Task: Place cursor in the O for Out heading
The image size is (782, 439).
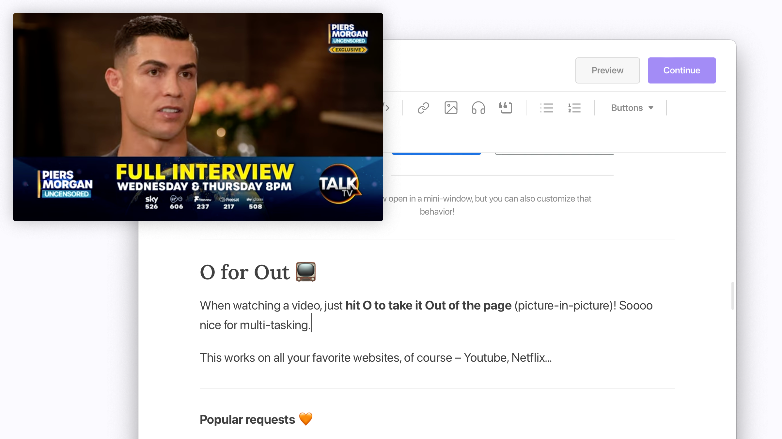Action: [x=245, y=272]
